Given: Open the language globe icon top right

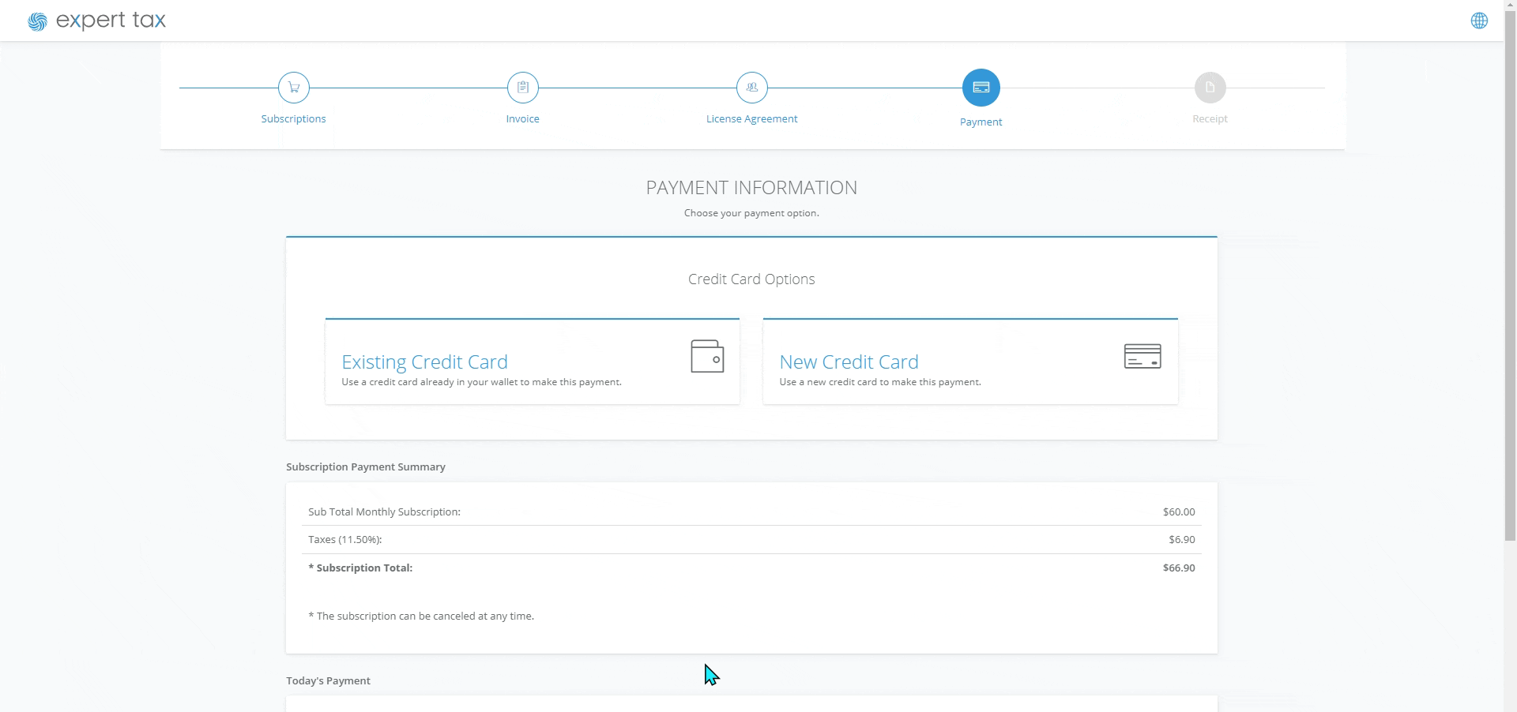Looking at the screenshot, I should point(1479,21).
